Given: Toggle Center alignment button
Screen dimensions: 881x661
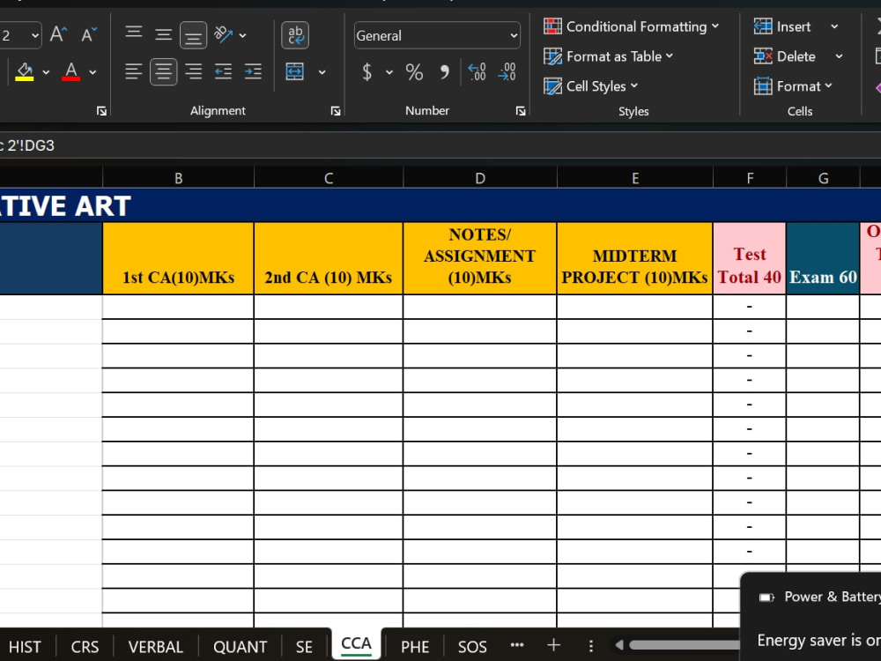Looking at the screenshot, I should point(164,71).
